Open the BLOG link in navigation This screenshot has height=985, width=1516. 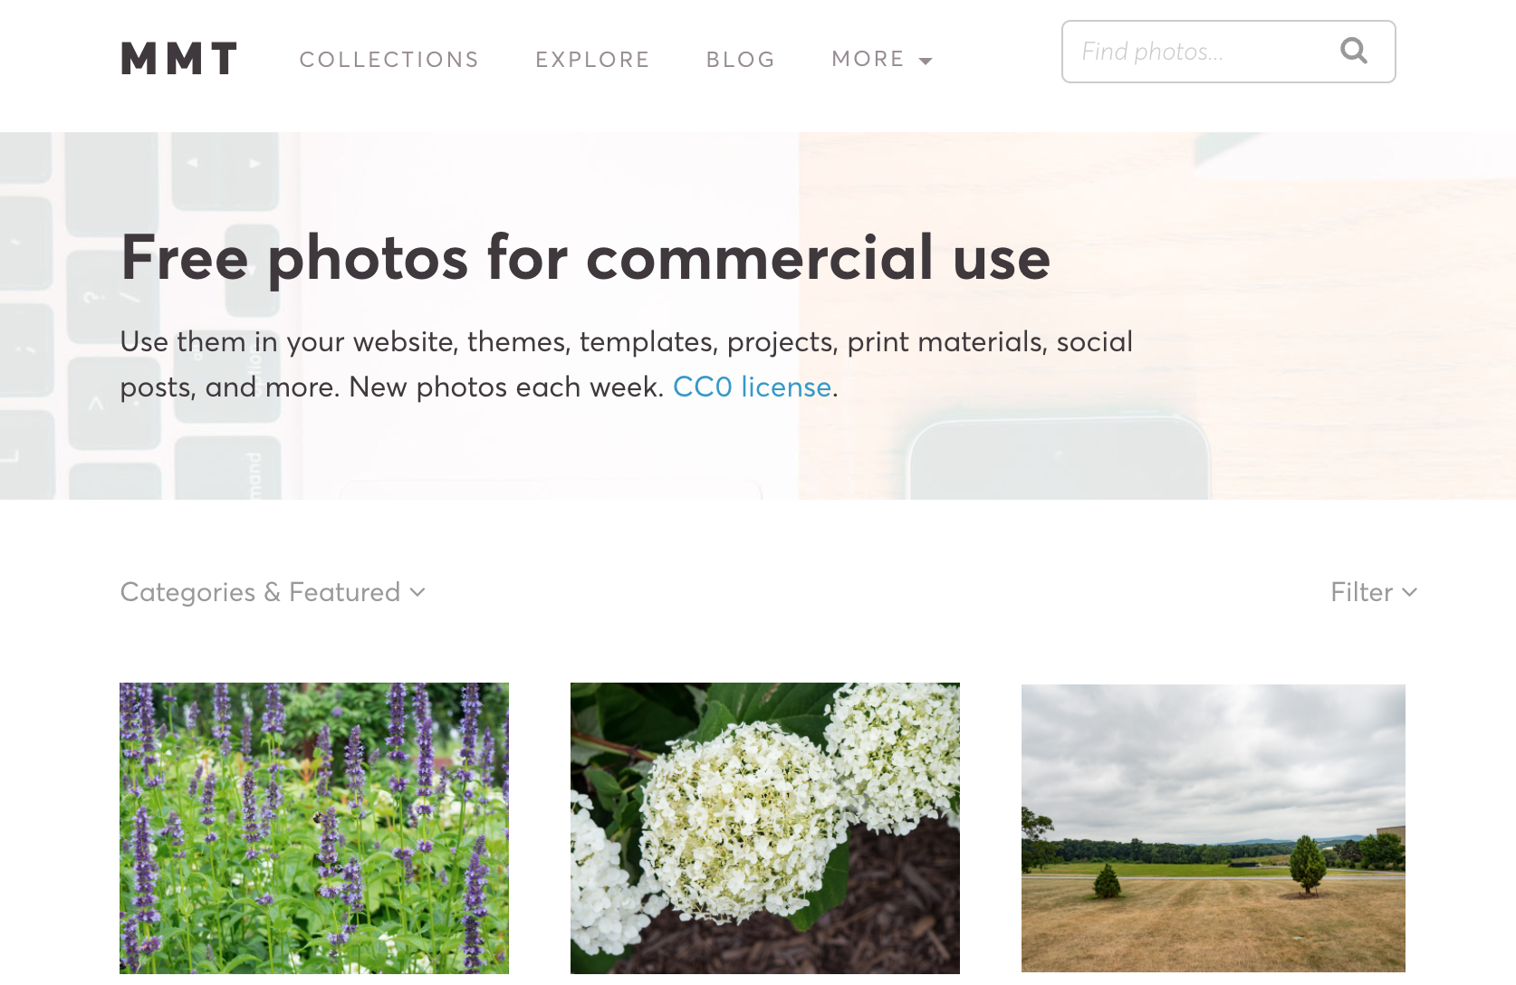[741, 60]
